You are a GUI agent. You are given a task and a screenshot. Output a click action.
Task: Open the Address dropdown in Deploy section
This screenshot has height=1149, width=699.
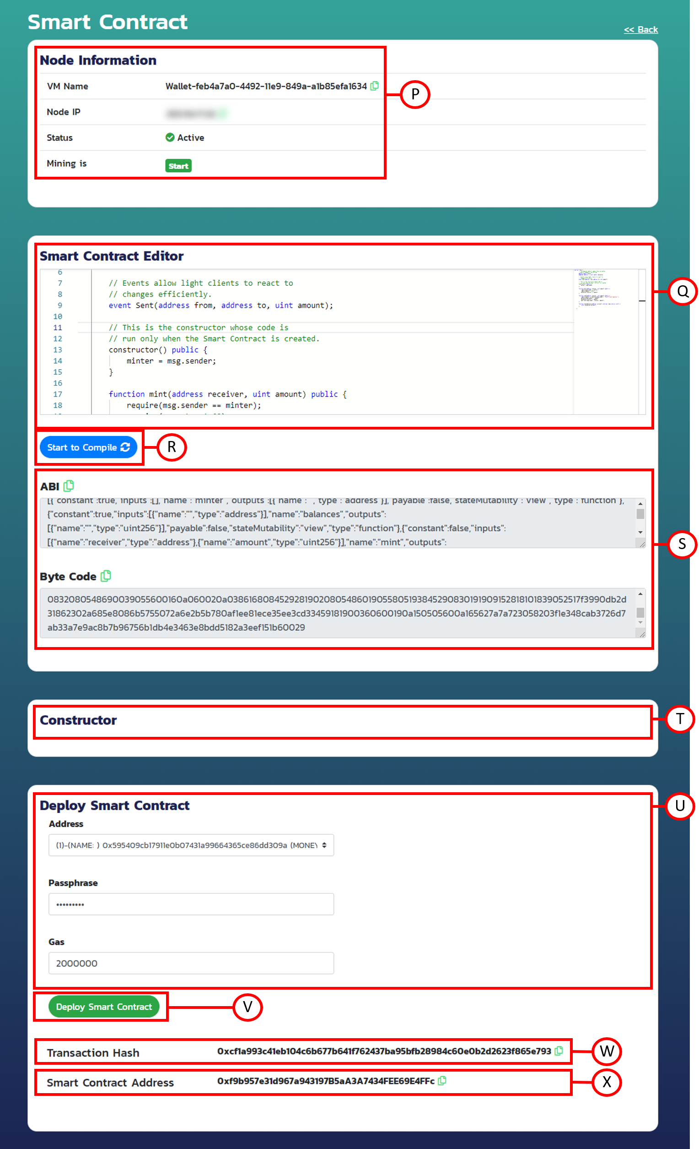191,845
